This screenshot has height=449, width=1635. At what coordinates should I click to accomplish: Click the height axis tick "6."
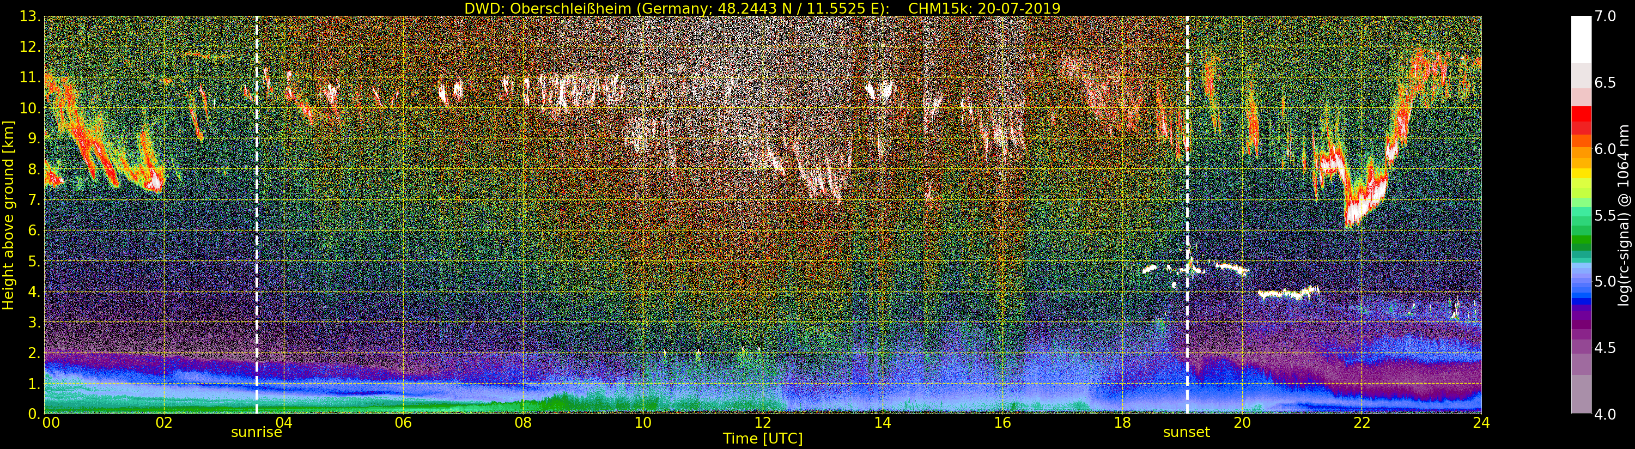(x=34, y=230)
